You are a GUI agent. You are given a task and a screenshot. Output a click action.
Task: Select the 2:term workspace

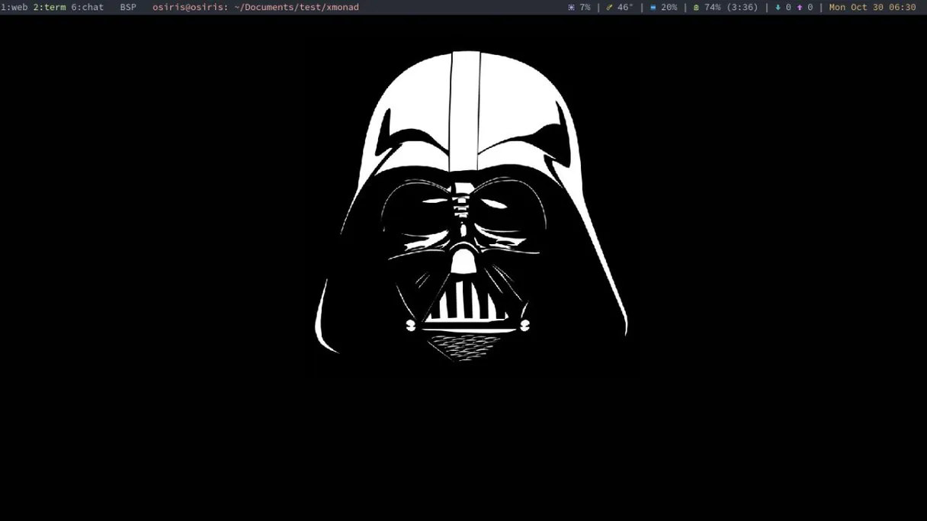pos(50,8)
